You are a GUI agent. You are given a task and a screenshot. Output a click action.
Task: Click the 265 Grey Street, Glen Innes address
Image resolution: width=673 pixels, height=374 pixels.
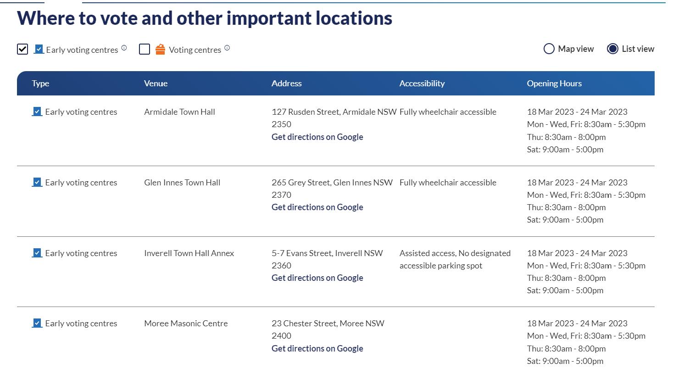pos(332,188)
